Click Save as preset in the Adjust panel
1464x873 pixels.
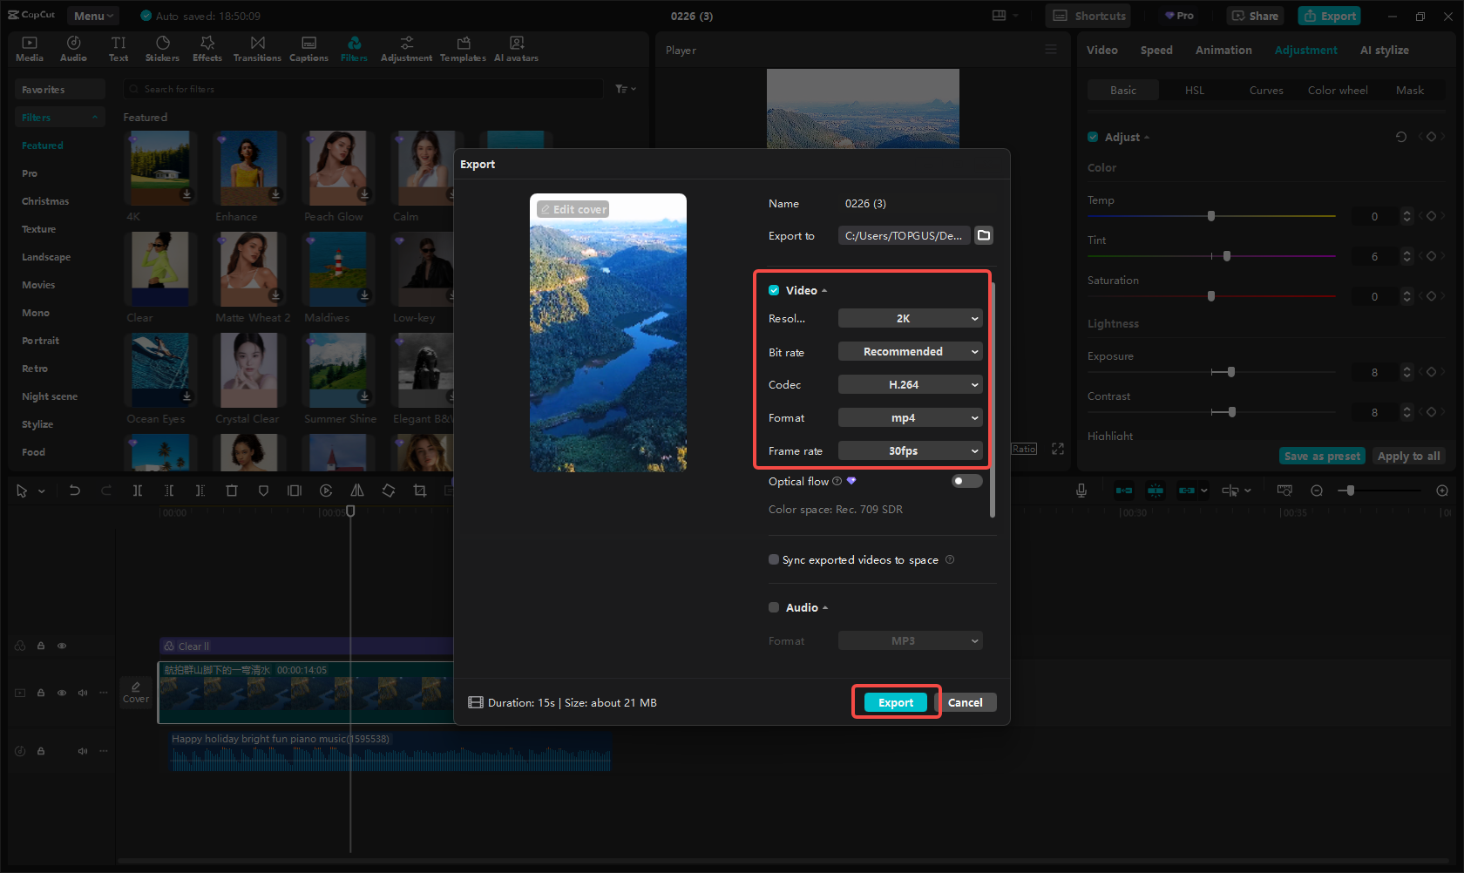[x=1321, y=456]
